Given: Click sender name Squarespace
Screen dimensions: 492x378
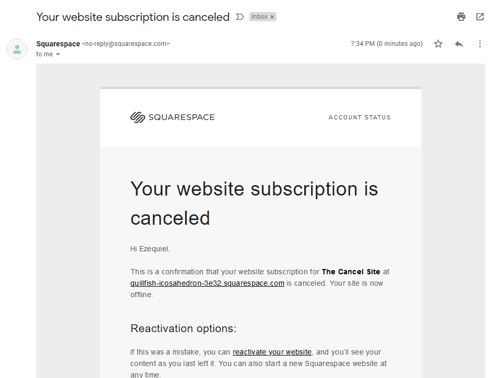Looking at the screenshot, I should pyautogui.click(x=58, y=44).
